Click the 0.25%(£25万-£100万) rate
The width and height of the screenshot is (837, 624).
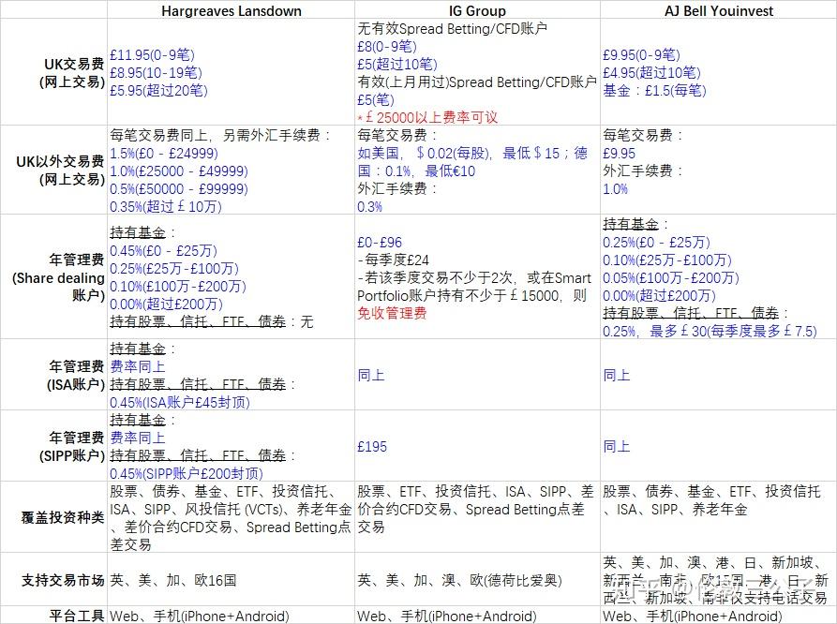174,269
